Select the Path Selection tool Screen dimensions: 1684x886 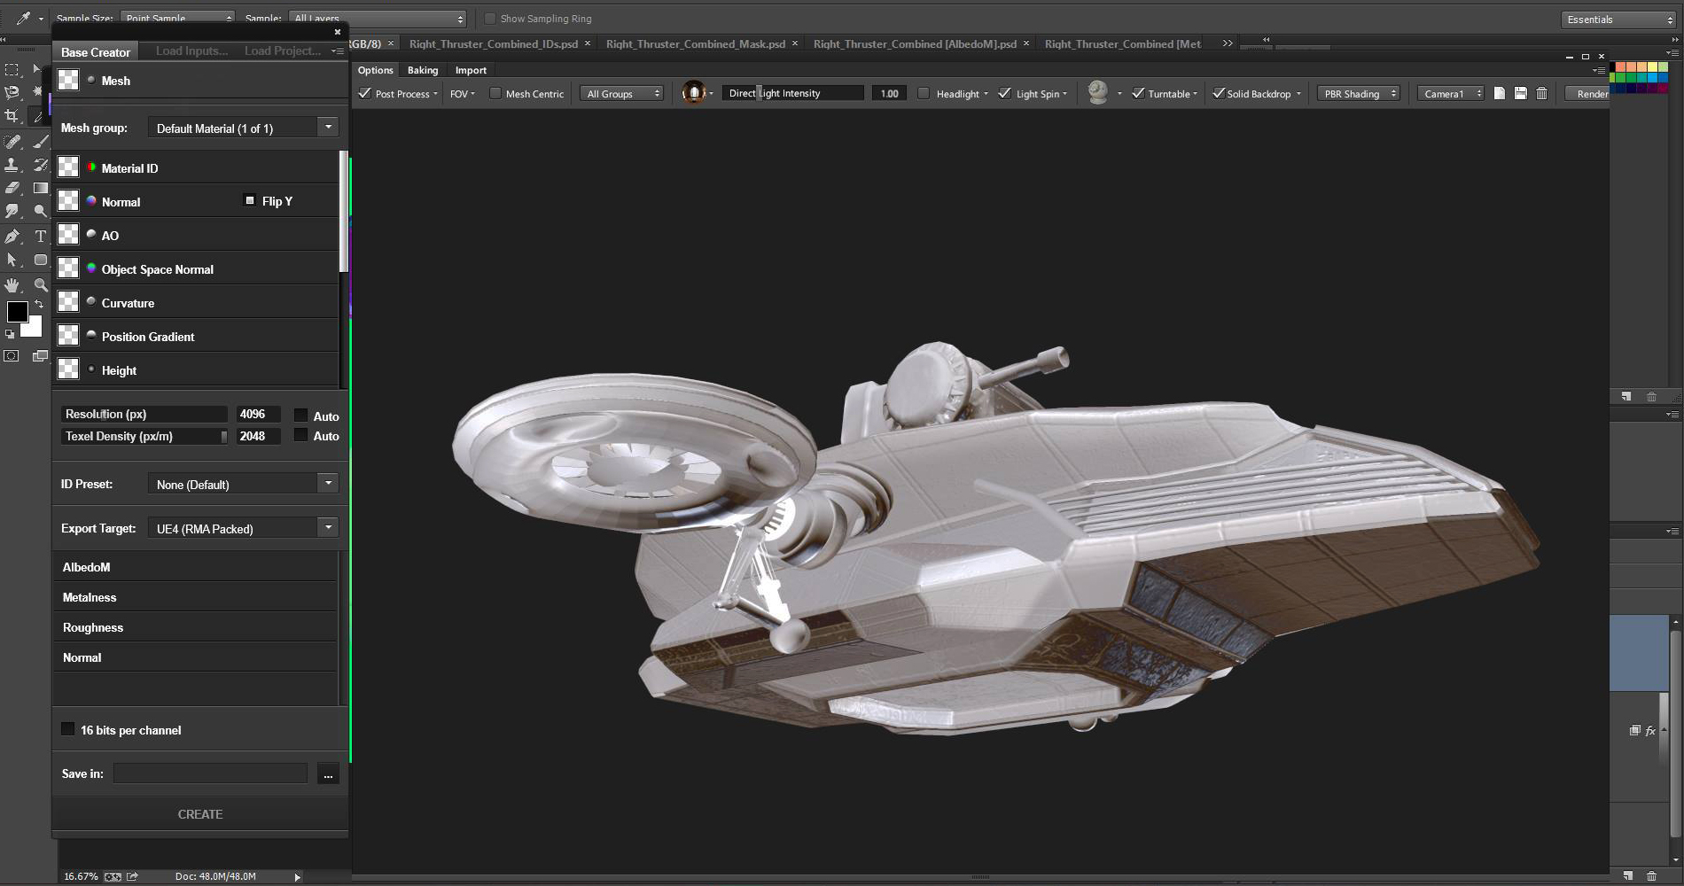click(x=12, y=260)
